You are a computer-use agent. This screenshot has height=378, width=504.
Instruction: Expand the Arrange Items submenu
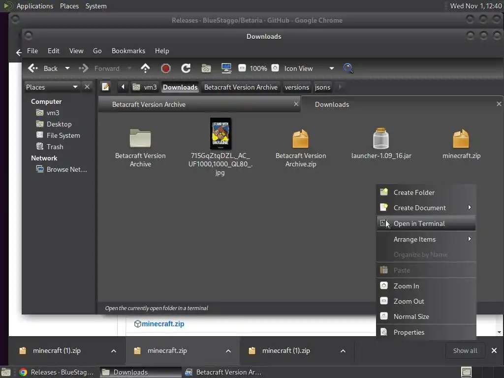coord(426,239)
